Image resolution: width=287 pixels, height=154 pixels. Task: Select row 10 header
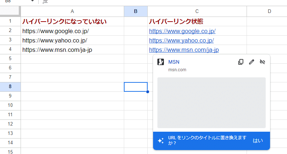(10, 105)
